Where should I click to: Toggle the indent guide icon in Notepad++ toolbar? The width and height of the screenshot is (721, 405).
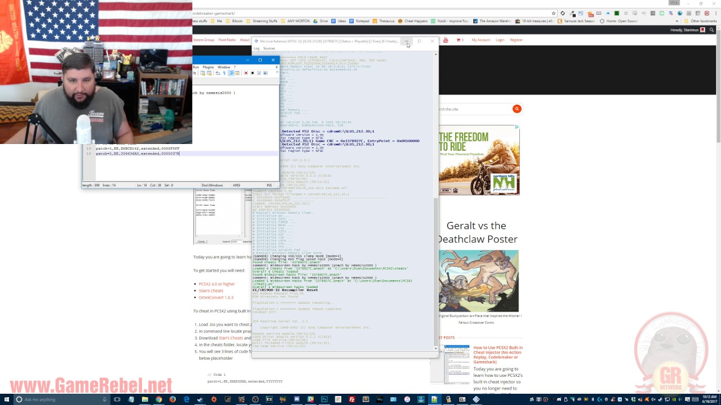click(x=232, y=73)
